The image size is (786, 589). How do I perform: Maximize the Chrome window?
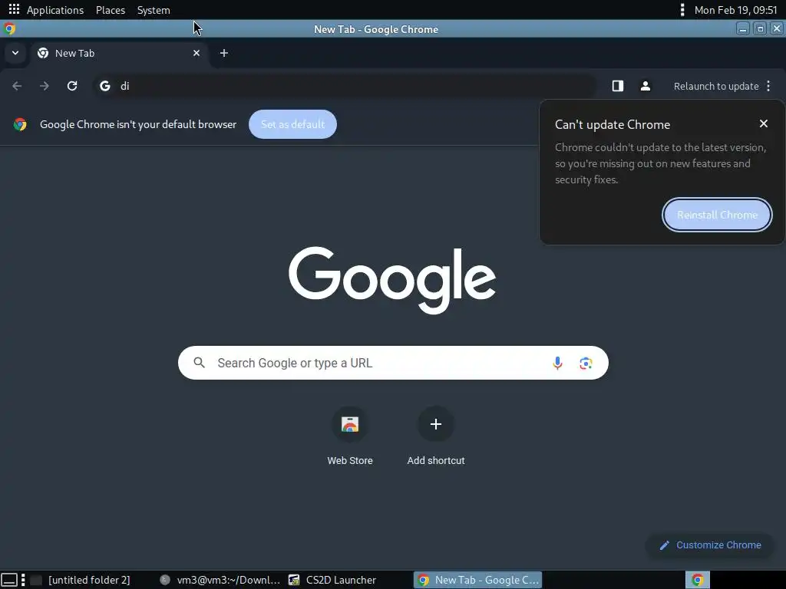[760, 29]
